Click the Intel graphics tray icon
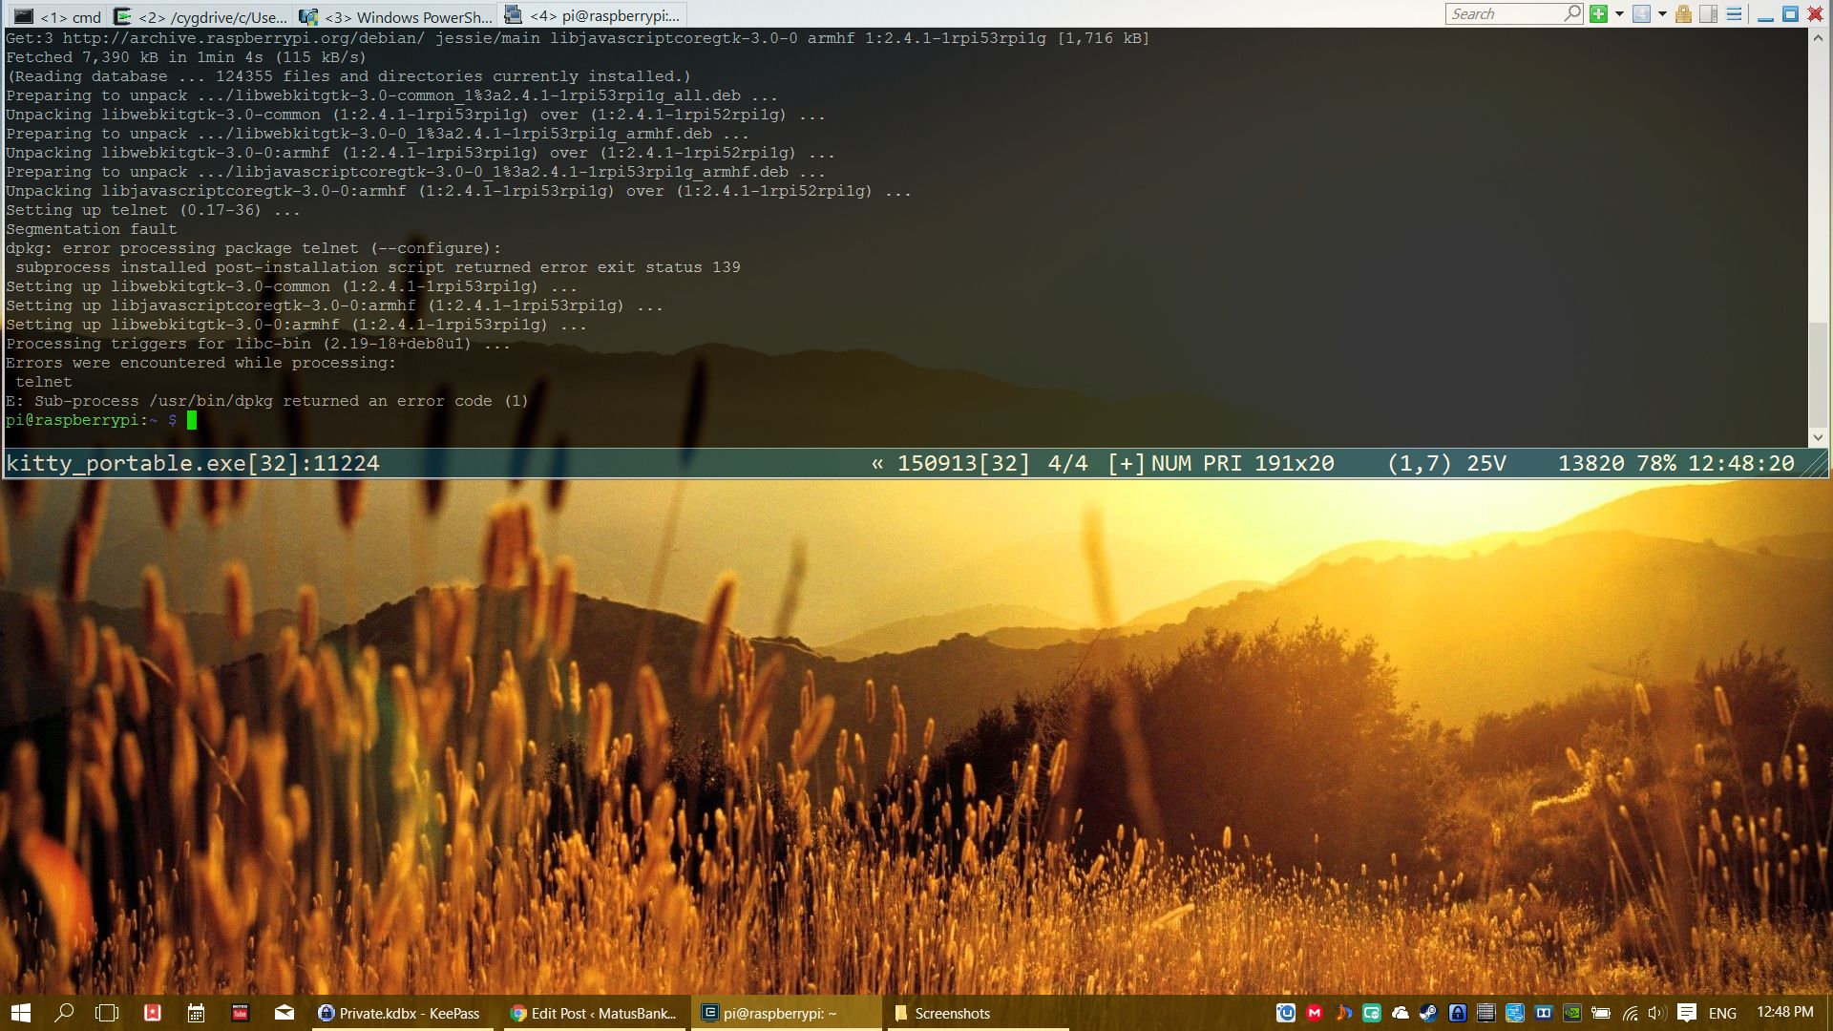This screenshot has width=1833, height=1031. pyautogui.click(x=1515, y=1013)
